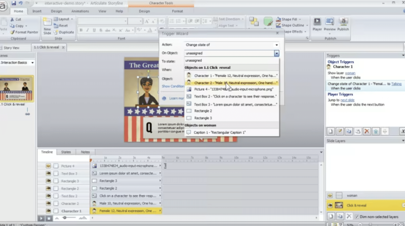Expand the On Object dropdown arrow
This screenshot has width=405, height=226.
click(x=276, y=53)
